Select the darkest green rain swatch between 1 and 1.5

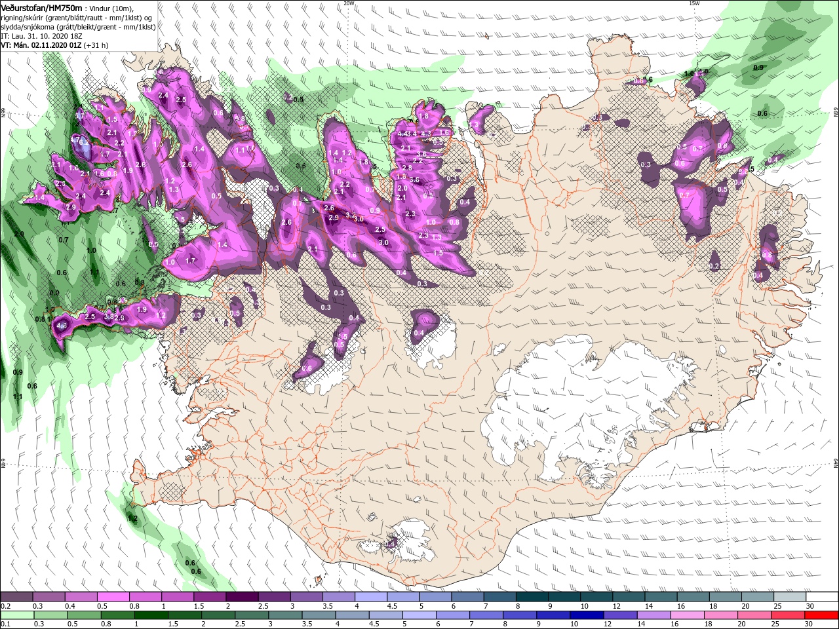[x=152, y=615]
